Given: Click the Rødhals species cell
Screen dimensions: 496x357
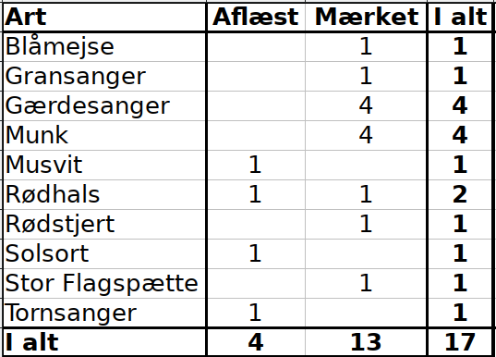Looking at the screenshot, I should point(104,194).
